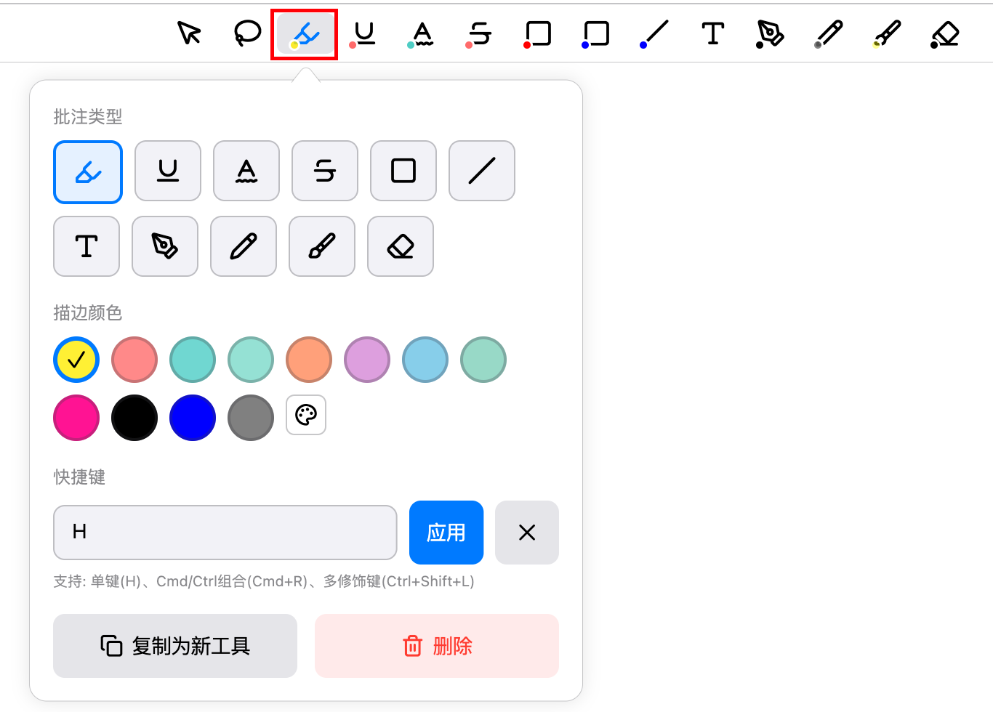Click the 删除 delete button

[436, 645]
